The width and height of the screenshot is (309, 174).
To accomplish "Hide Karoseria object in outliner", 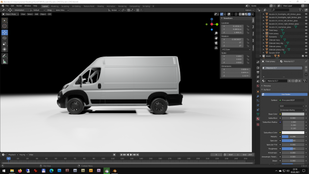I will (x=306, y=37).
